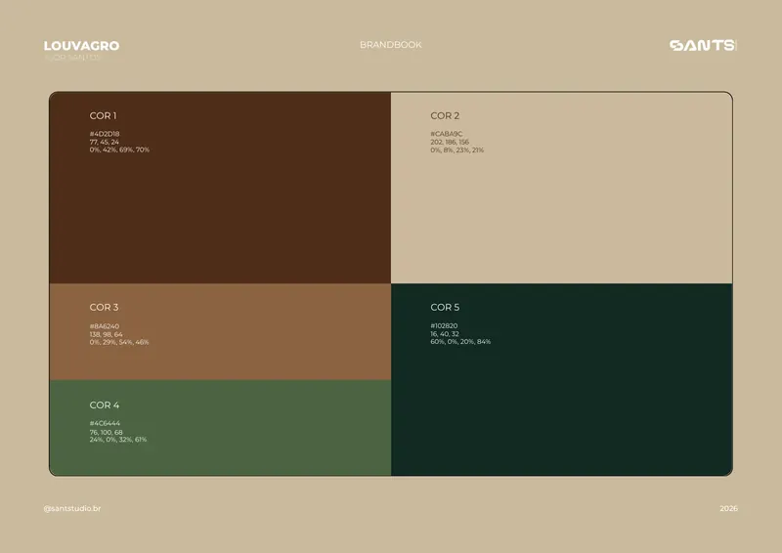The image size is (782, 553).
Task: Select the COR 5 heading
Action: (445, 307)
